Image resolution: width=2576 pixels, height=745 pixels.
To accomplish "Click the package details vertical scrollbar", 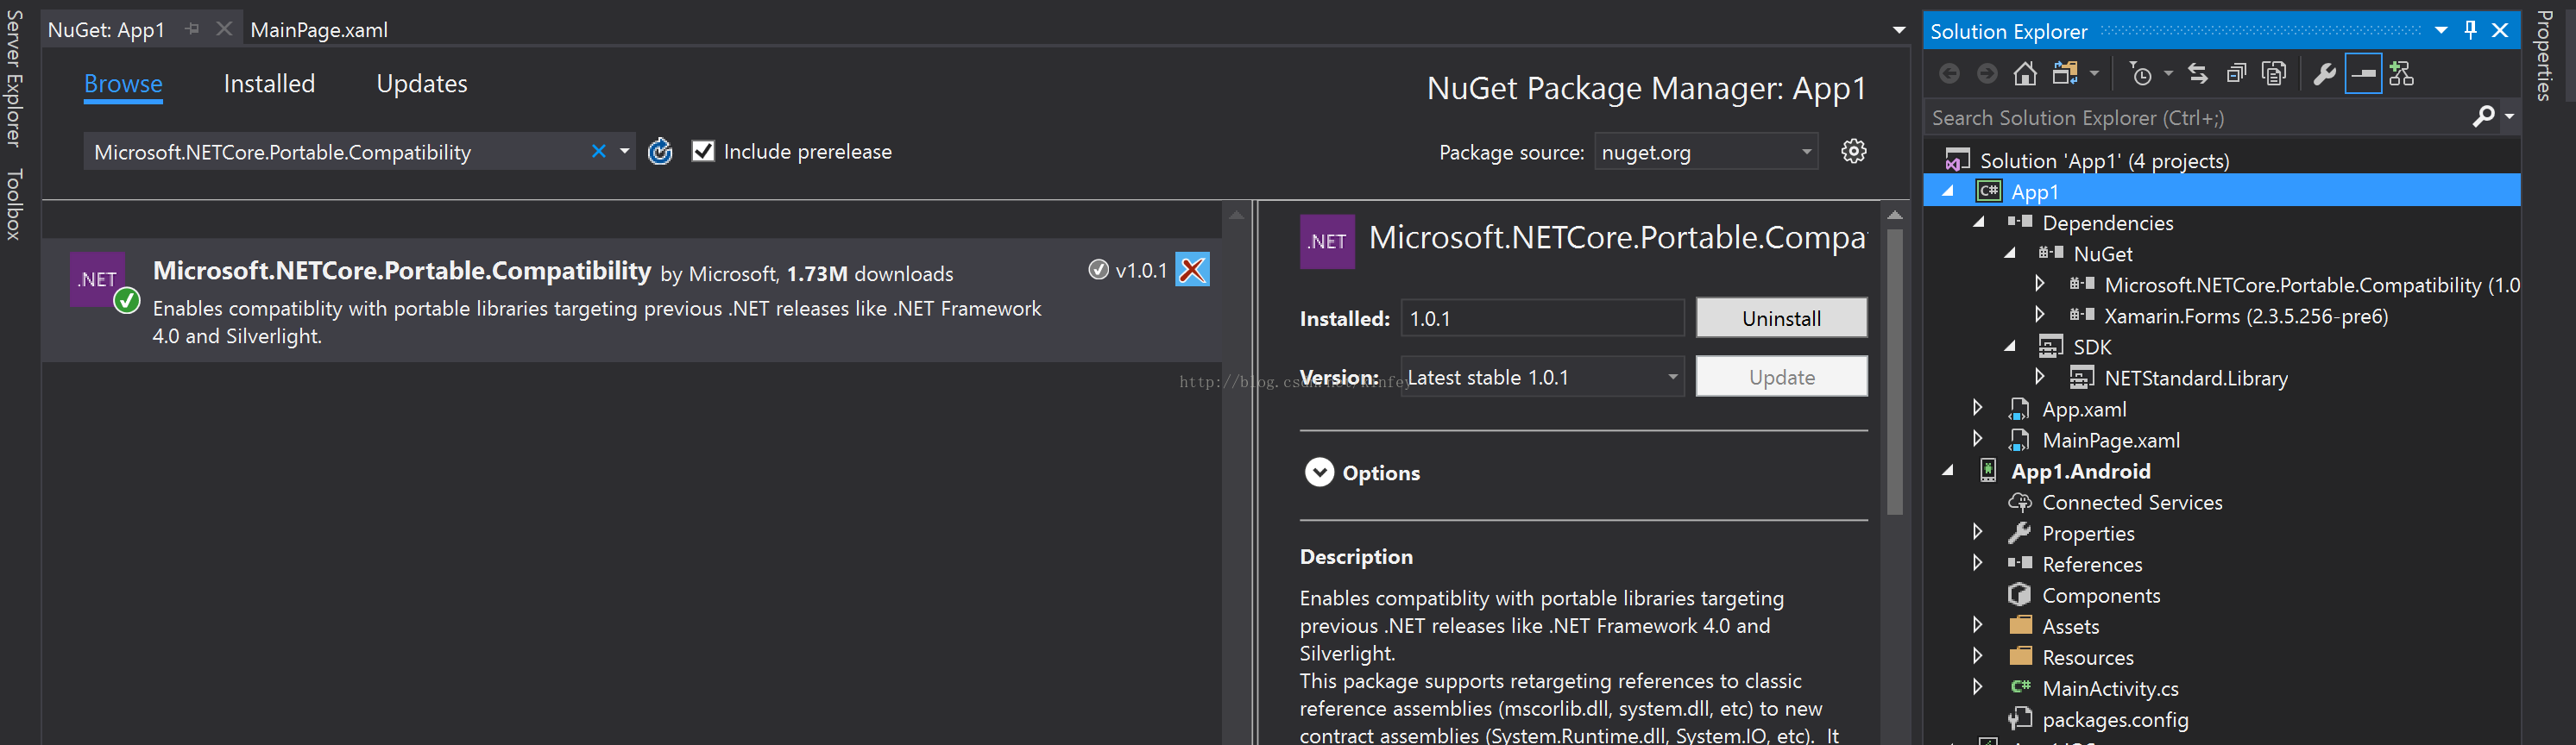I will pos(1894,372).
